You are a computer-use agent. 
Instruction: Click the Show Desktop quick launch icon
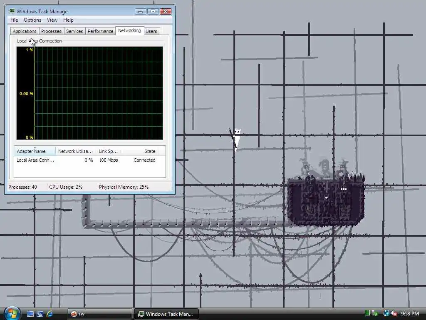tap(30, 314)
